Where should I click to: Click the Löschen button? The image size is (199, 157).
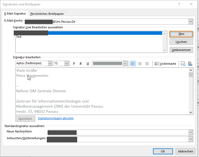click(x=181, y=42)
